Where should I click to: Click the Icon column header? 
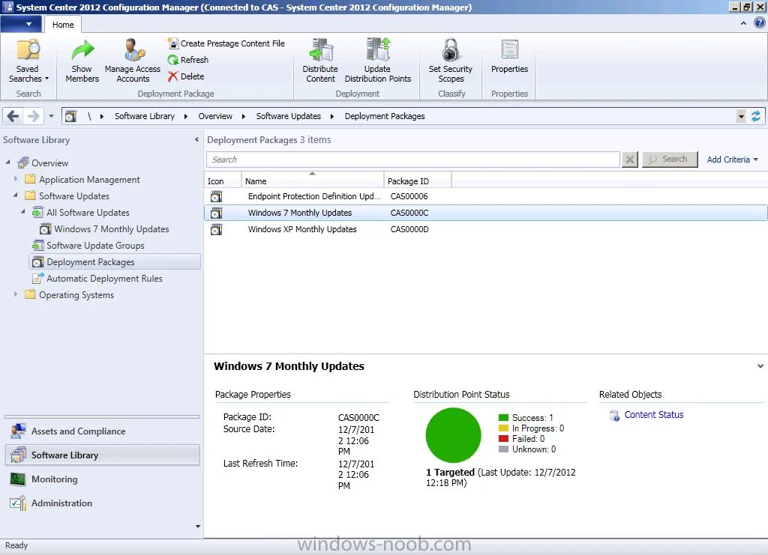pos(223,180)
